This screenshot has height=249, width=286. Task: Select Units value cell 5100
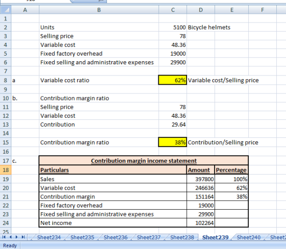(x=173, y=28)
